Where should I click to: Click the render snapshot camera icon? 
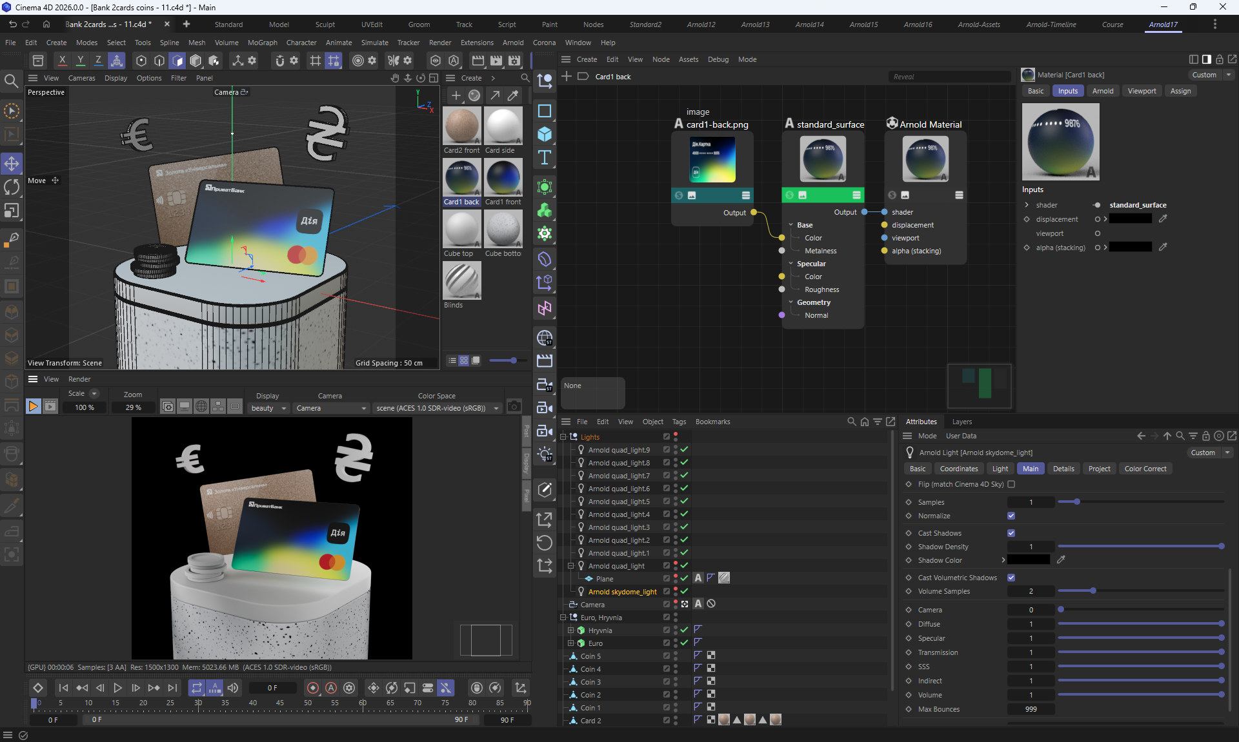[x=514, y=406]
